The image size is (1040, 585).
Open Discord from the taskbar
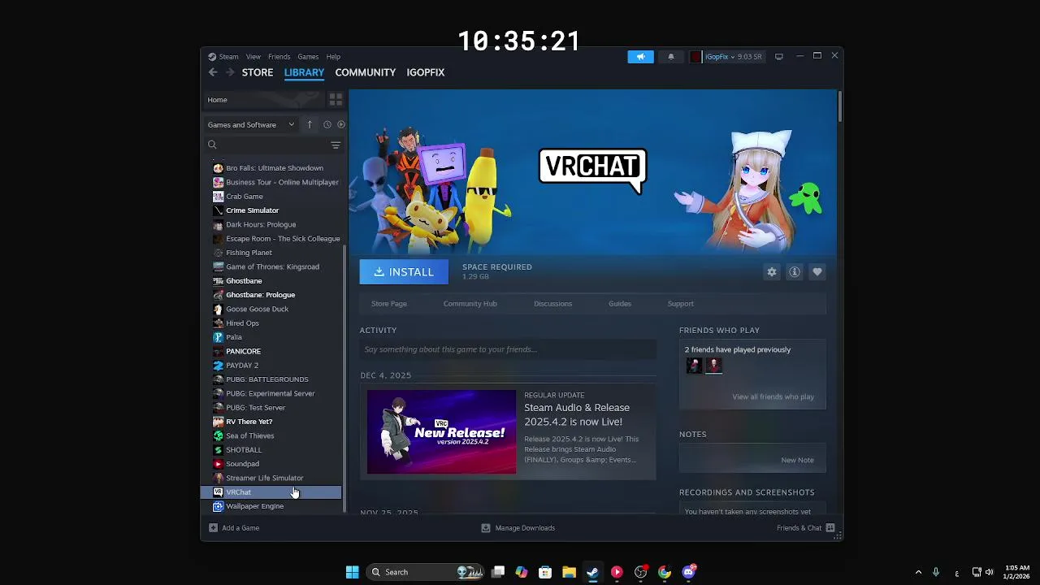[x=689, y=572]
